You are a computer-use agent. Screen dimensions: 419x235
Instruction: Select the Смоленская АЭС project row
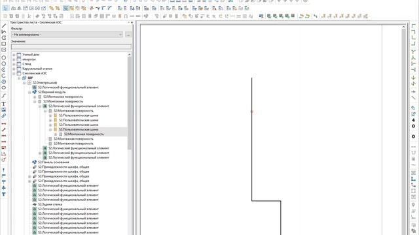tap(35, 73)
